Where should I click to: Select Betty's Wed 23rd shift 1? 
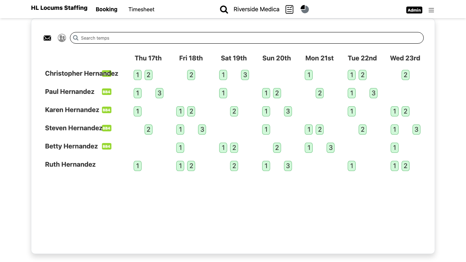(x=395, y=148)
